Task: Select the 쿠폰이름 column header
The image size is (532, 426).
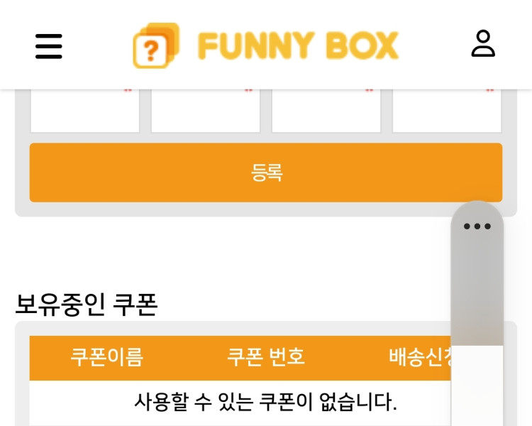Action: click(x=106, y=357)
